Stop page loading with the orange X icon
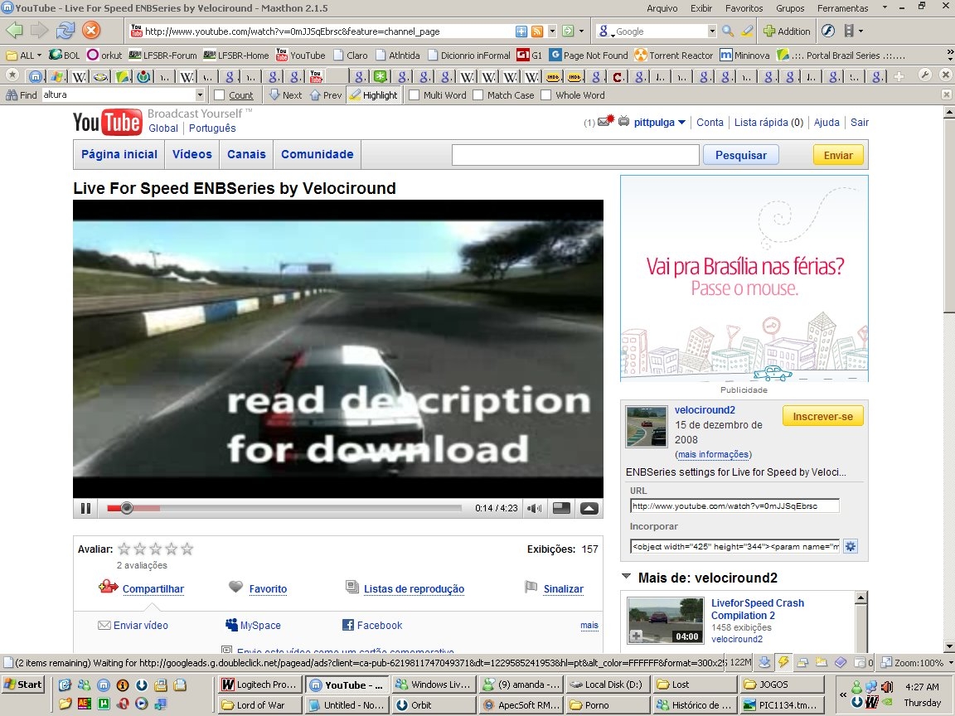The height and width of the screenshot is (716, 955). click(91, 30)
